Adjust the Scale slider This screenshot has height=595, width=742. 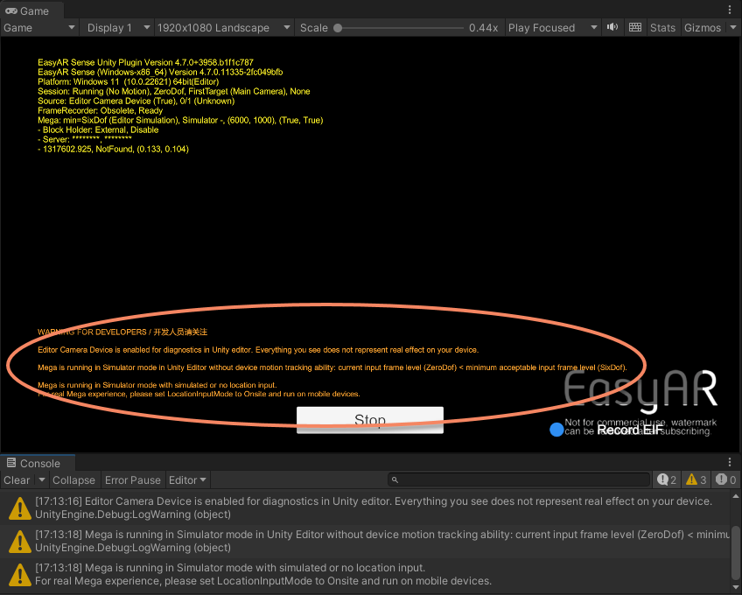pyautogui.click(x=400, y=28)
